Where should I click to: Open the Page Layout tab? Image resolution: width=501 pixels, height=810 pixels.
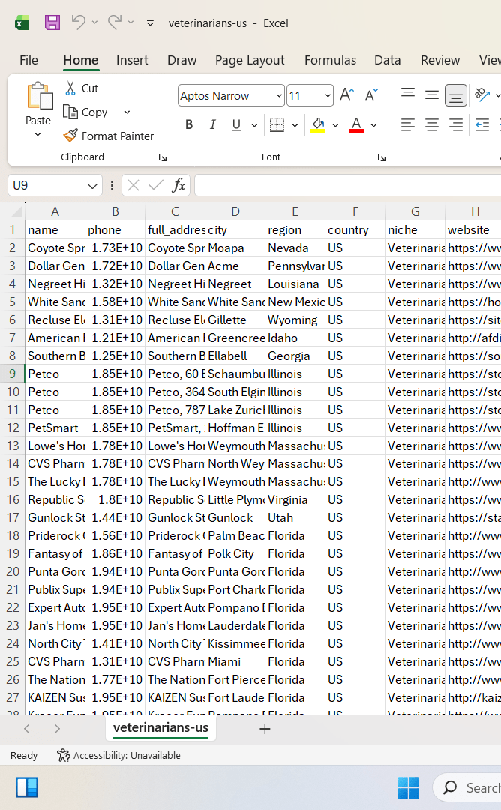coord(250,60)
